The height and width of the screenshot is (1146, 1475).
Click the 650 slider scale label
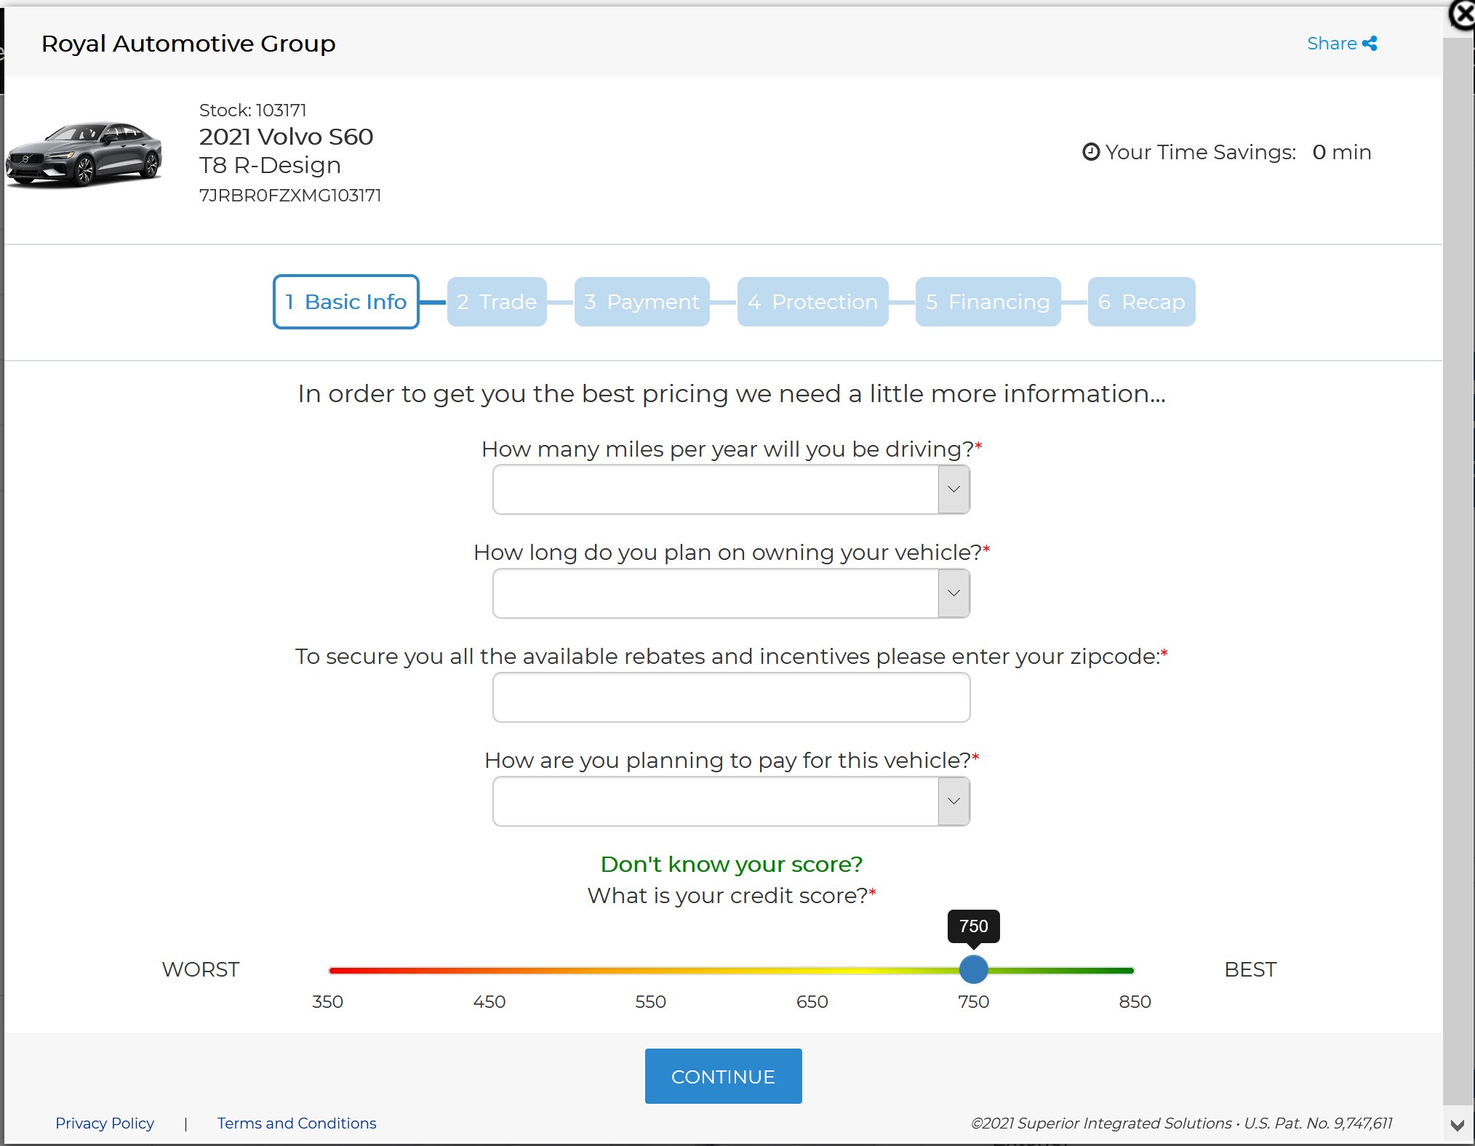coord(812,1002)
